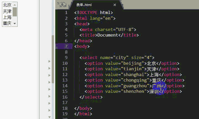Image resolution: width=199 pixels, height=119 pixels.
Task: Click the option value="tianjin" line
Action: click(132, 69)
